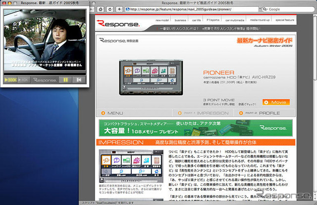The width and height of the screenshot is (317, 205).
Task: Click the '3 POINT MOVIE' label
Action: tap(219, 100)
